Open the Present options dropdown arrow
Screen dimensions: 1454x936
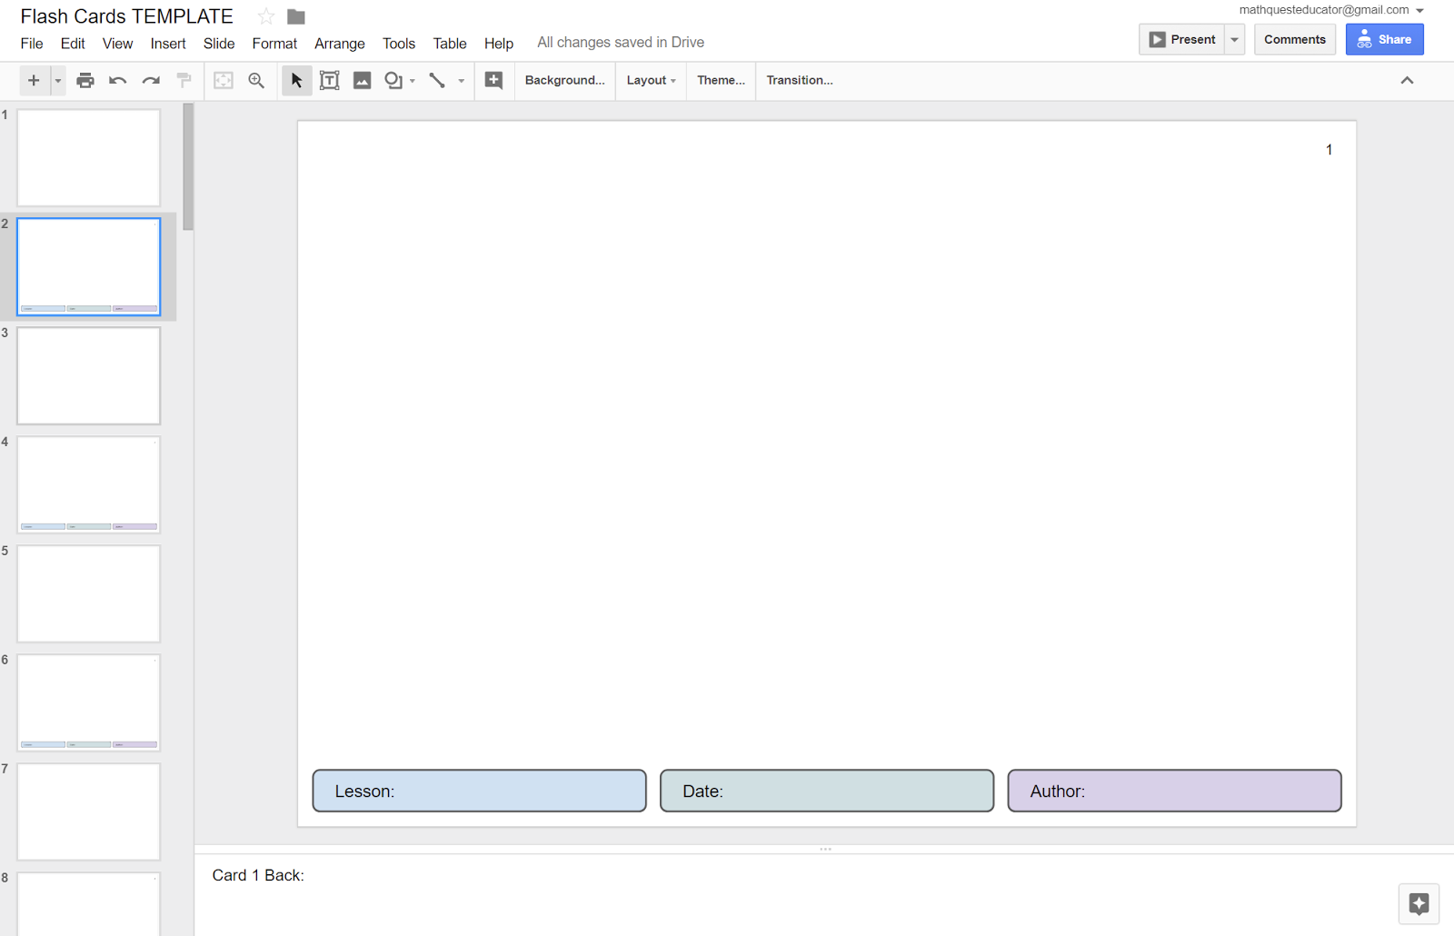click(x=1234, y=39)
